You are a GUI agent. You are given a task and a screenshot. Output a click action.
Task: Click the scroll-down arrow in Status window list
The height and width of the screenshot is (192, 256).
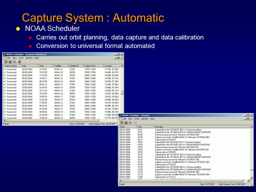point(251,178)
